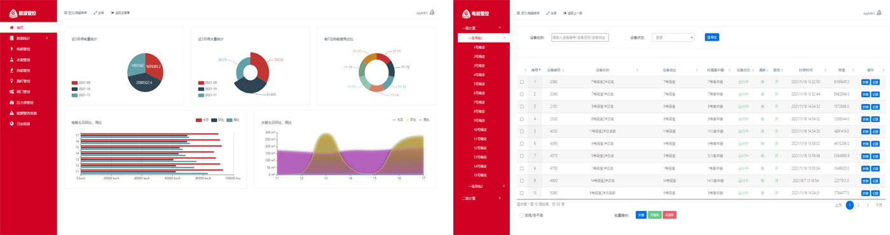The height and width of the screenshot is (235, 890).
Task: Click 压力表管控 gauge icon item
Action: [11, 102]
